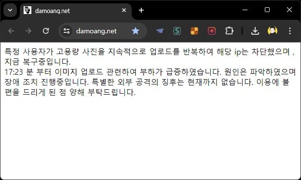Toggle the bookmark star for this page
This screenshot has width=301, height=180.
[x=136, y=31]
